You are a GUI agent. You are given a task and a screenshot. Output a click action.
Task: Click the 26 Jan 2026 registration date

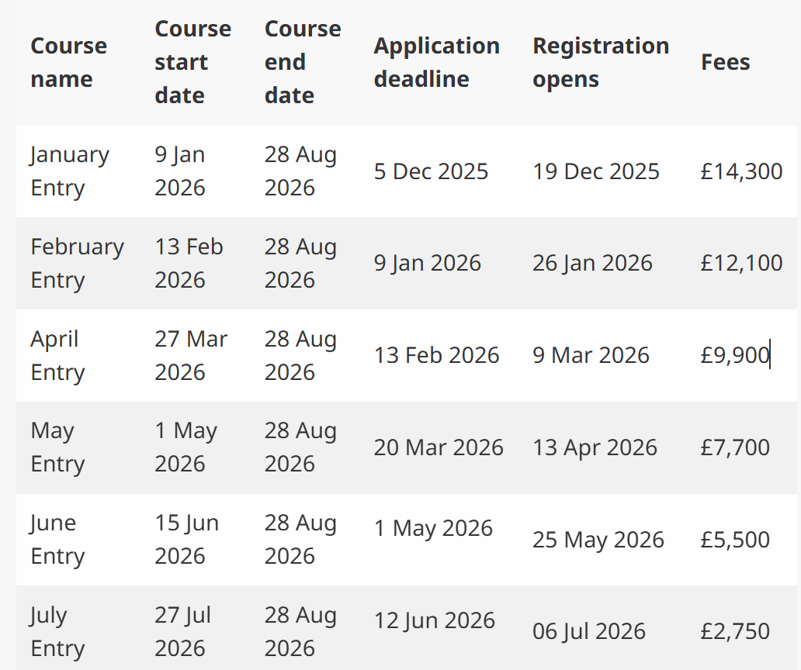592,263
